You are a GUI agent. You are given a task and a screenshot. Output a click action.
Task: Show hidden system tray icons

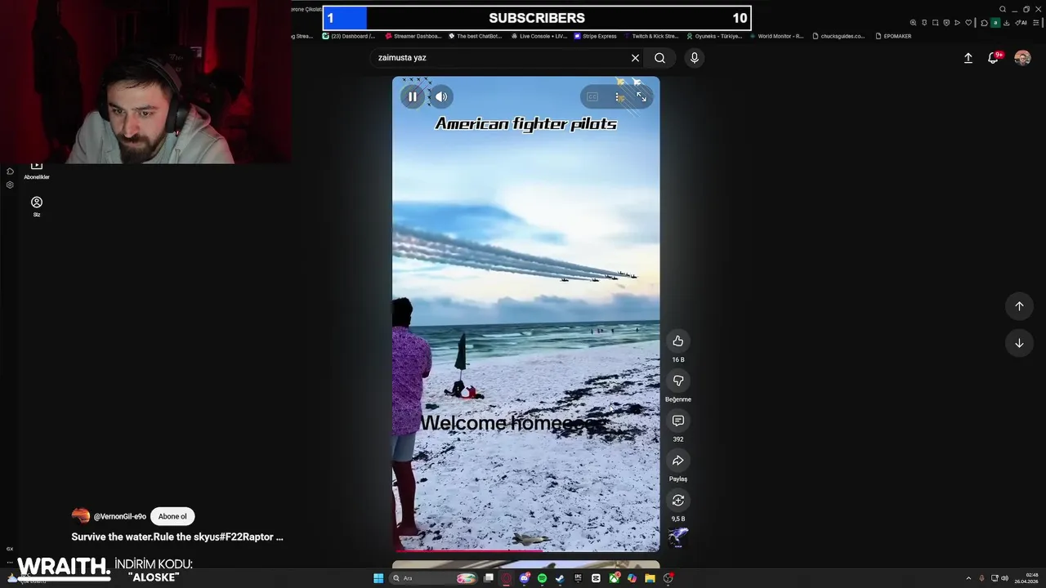[969, 578]
